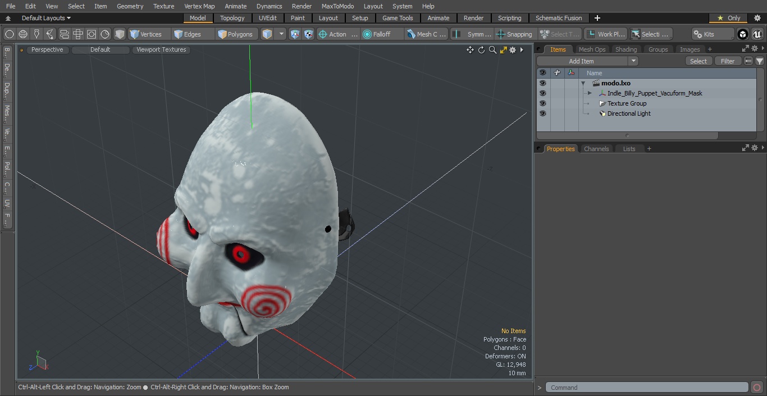Toggle Symmetry button on the toolbar
Viewport: 767px width, 396px height.
473,34
